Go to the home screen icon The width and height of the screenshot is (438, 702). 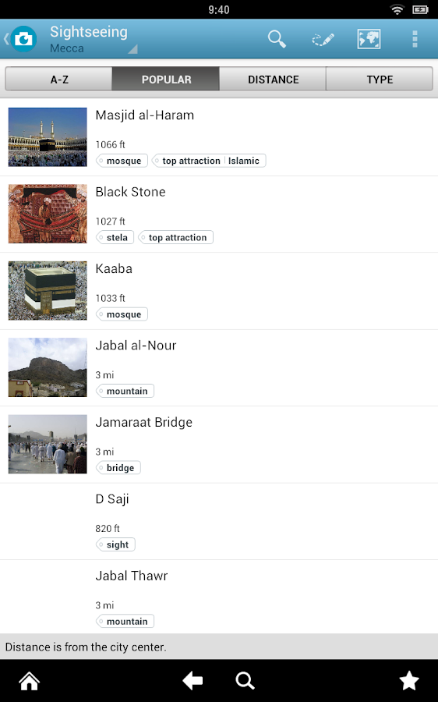30,681
